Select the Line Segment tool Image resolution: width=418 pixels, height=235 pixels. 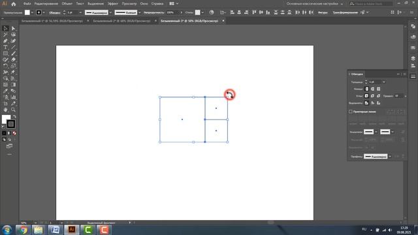click(13, 47)
